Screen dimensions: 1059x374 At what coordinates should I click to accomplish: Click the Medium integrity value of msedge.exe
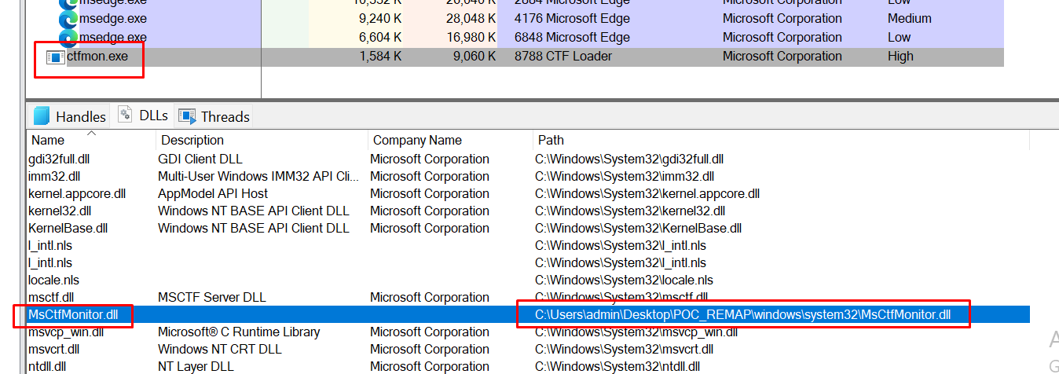(910, 19)
